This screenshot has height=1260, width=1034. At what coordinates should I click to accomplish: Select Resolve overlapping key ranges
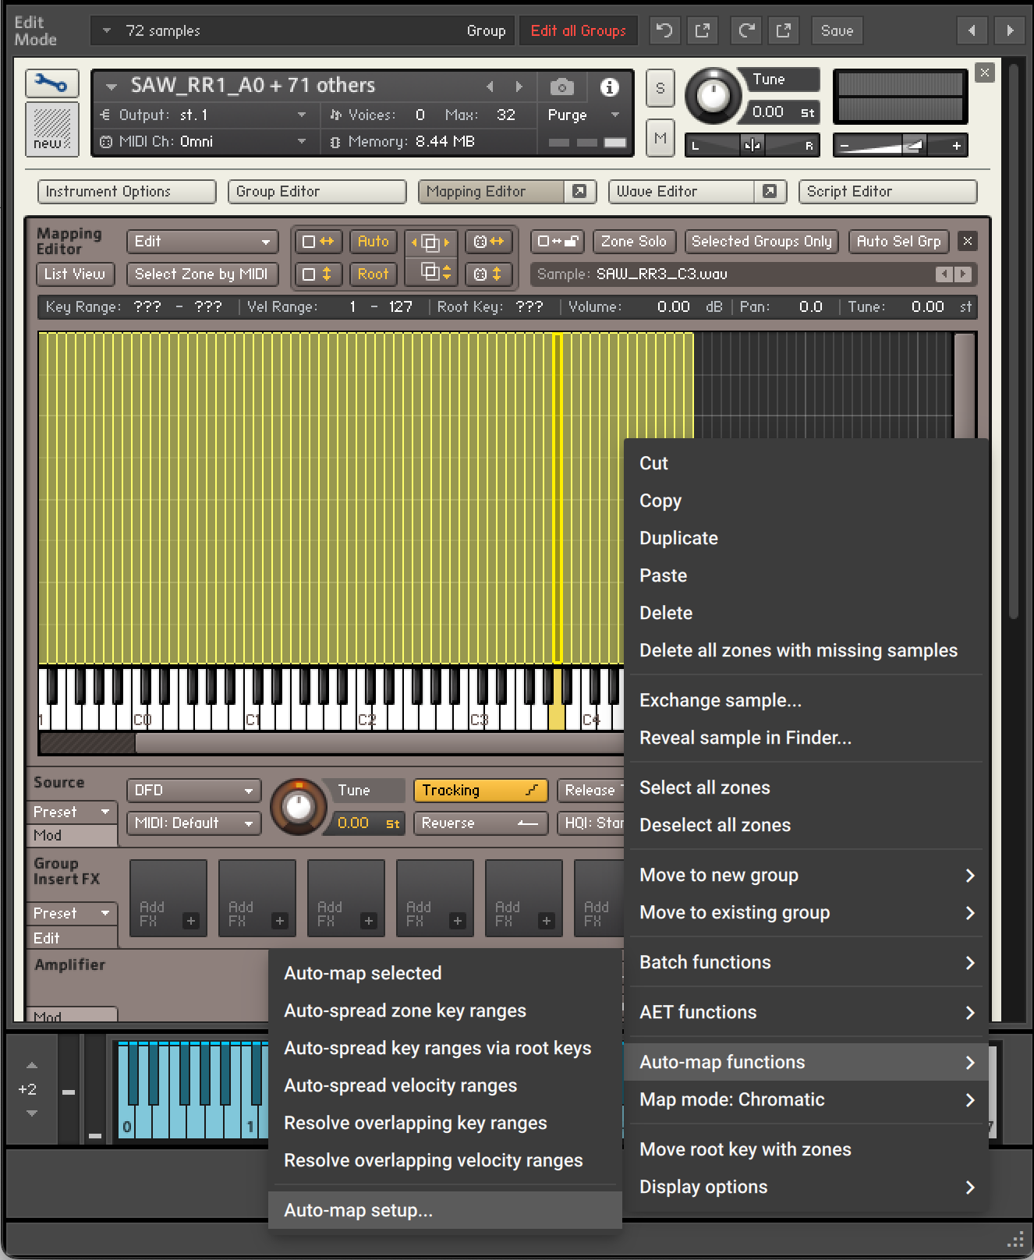click(445, 1123)
